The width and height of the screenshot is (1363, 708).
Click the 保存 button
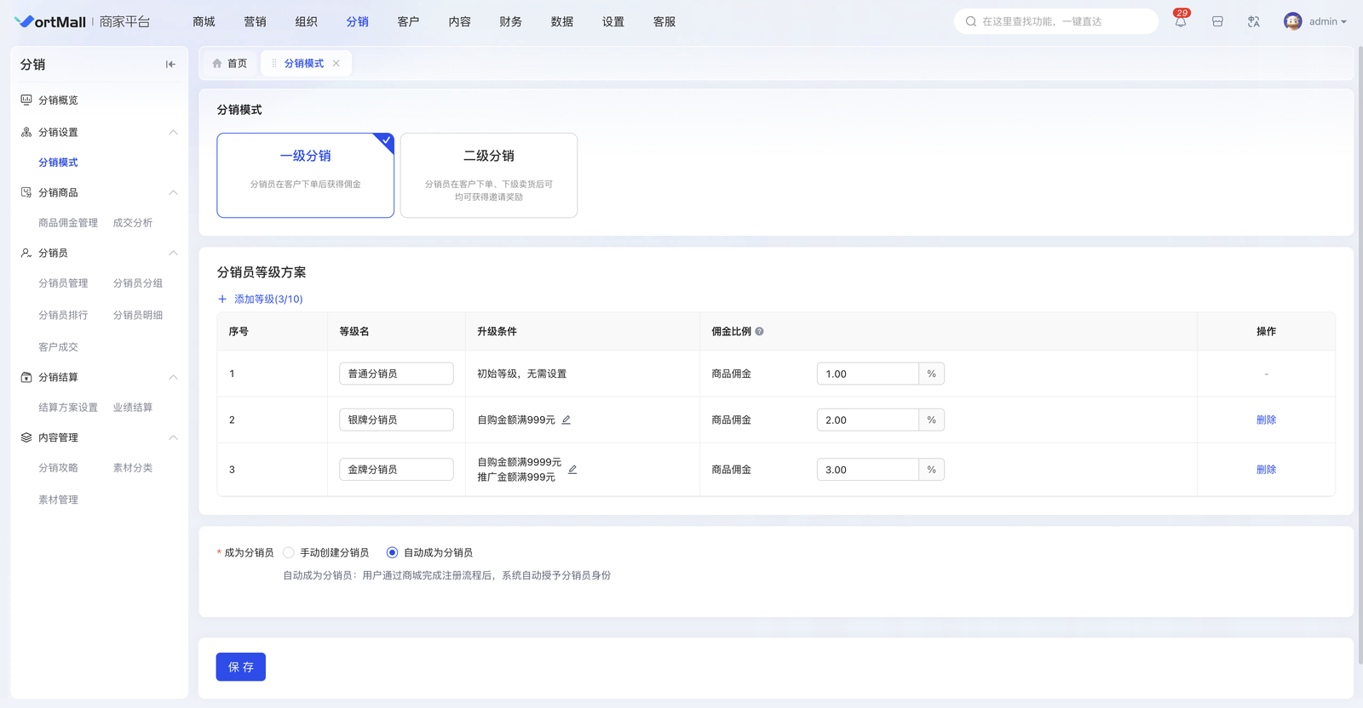pos(240,667)
